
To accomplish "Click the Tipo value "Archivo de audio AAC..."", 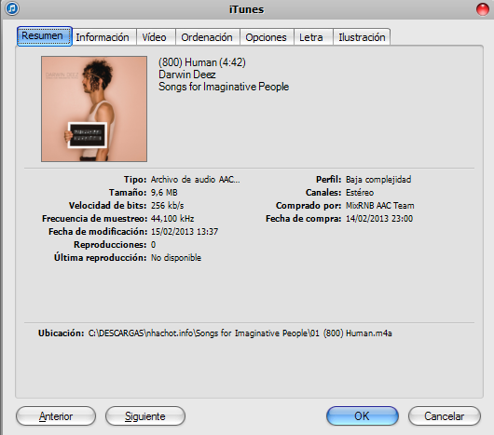I will (196, 180).
